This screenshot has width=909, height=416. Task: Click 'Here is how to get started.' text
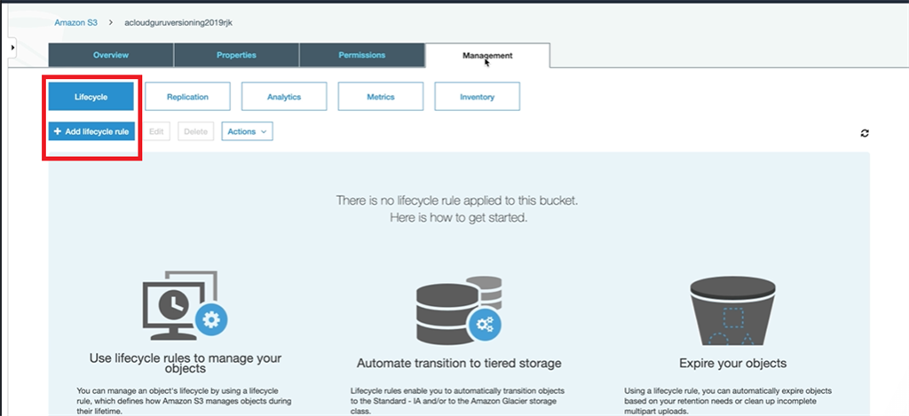(x=458, y=218)
